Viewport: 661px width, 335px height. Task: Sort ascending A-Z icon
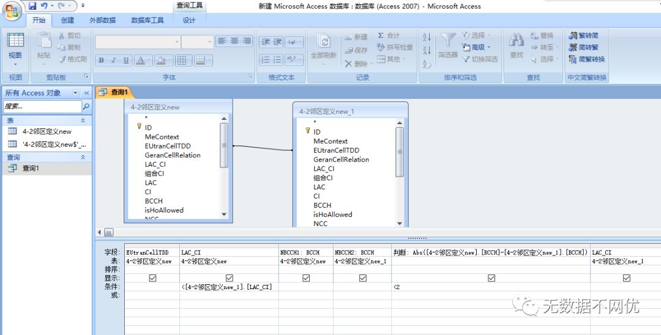tap(427, 37)
